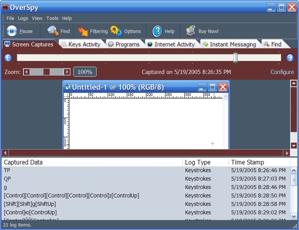Viewport: 299px width, 230px height.
Task: Select the [Shift][Shift]g[ShiftUp] log row
Action: pyautogui.click(x=146, y=204)
